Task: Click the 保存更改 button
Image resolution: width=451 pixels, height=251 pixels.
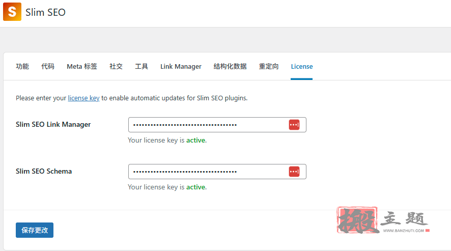Action: [35, 230]
